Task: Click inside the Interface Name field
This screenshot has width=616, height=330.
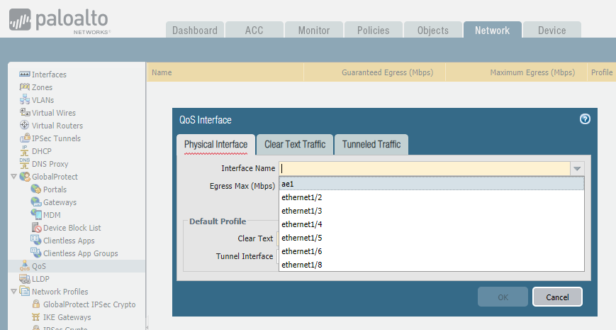Action: click(x=424, y=169)
